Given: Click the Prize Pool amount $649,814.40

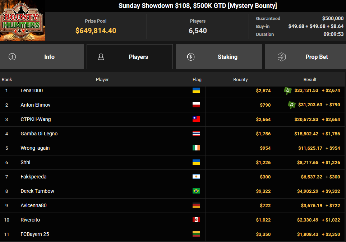Looking at the screenshot, I should tap(96, 31).
